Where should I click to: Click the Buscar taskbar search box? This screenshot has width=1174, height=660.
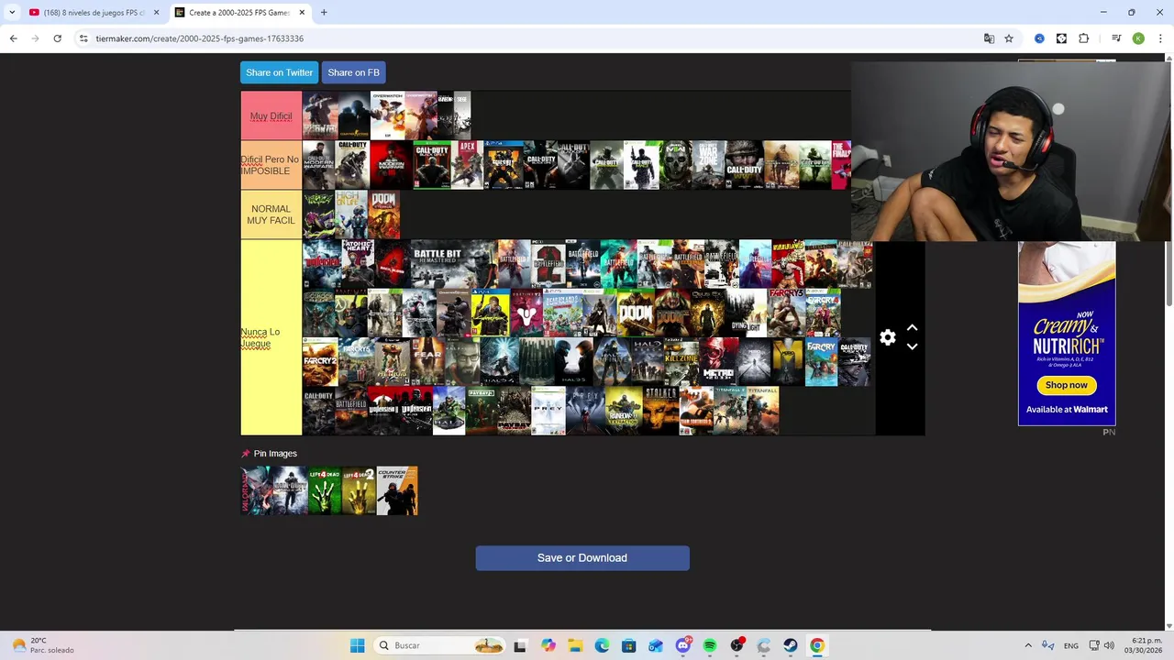pyautogui.click(x=440, y=645)
